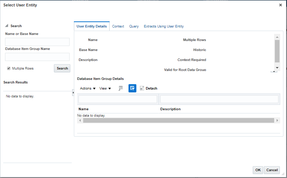Confirm with the OK button
This screenshot has width=287, height=178.
click(x=258, y=170)
